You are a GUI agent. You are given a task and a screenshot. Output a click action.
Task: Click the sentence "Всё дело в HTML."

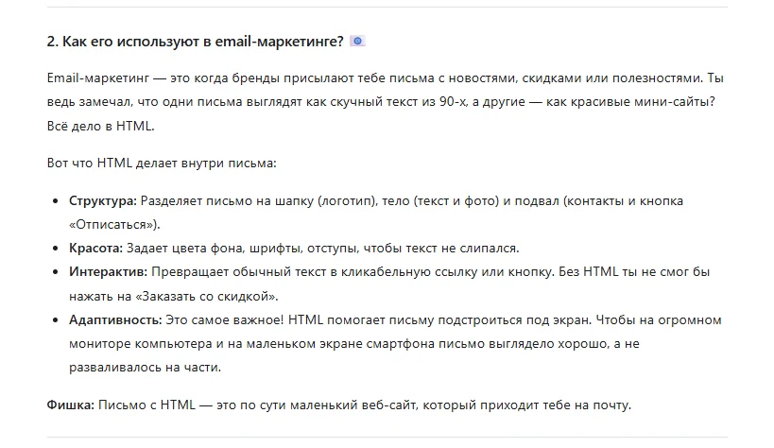pos(99,126)
